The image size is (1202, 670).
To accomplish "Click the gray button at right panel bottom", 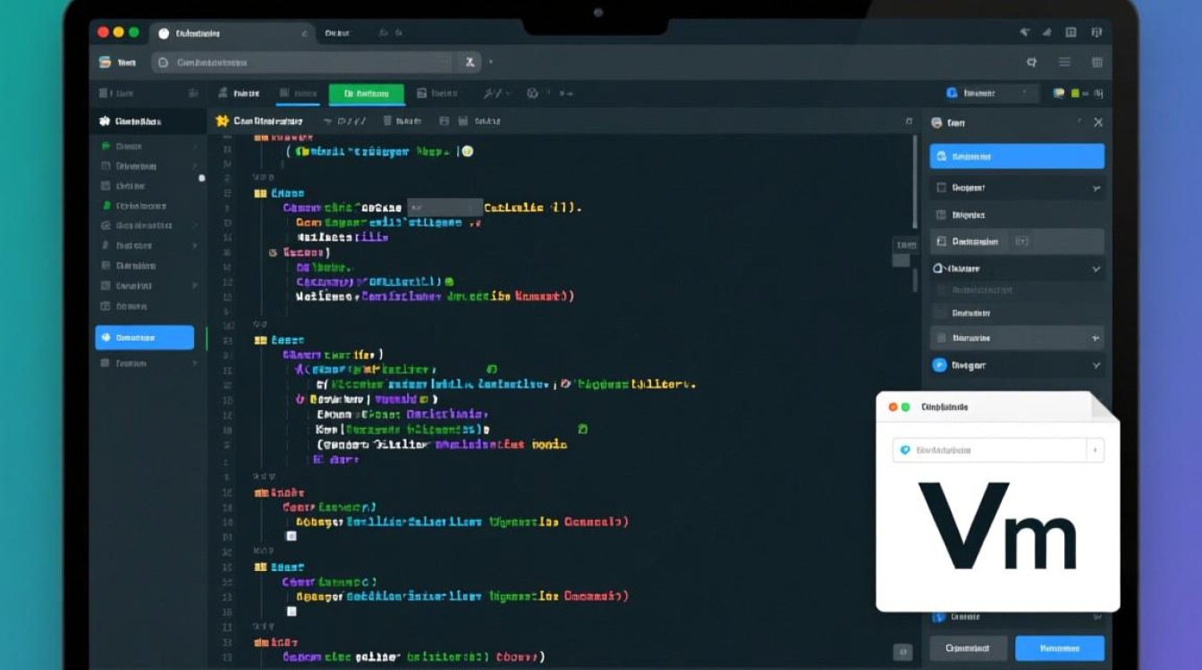I will [969, 648].
